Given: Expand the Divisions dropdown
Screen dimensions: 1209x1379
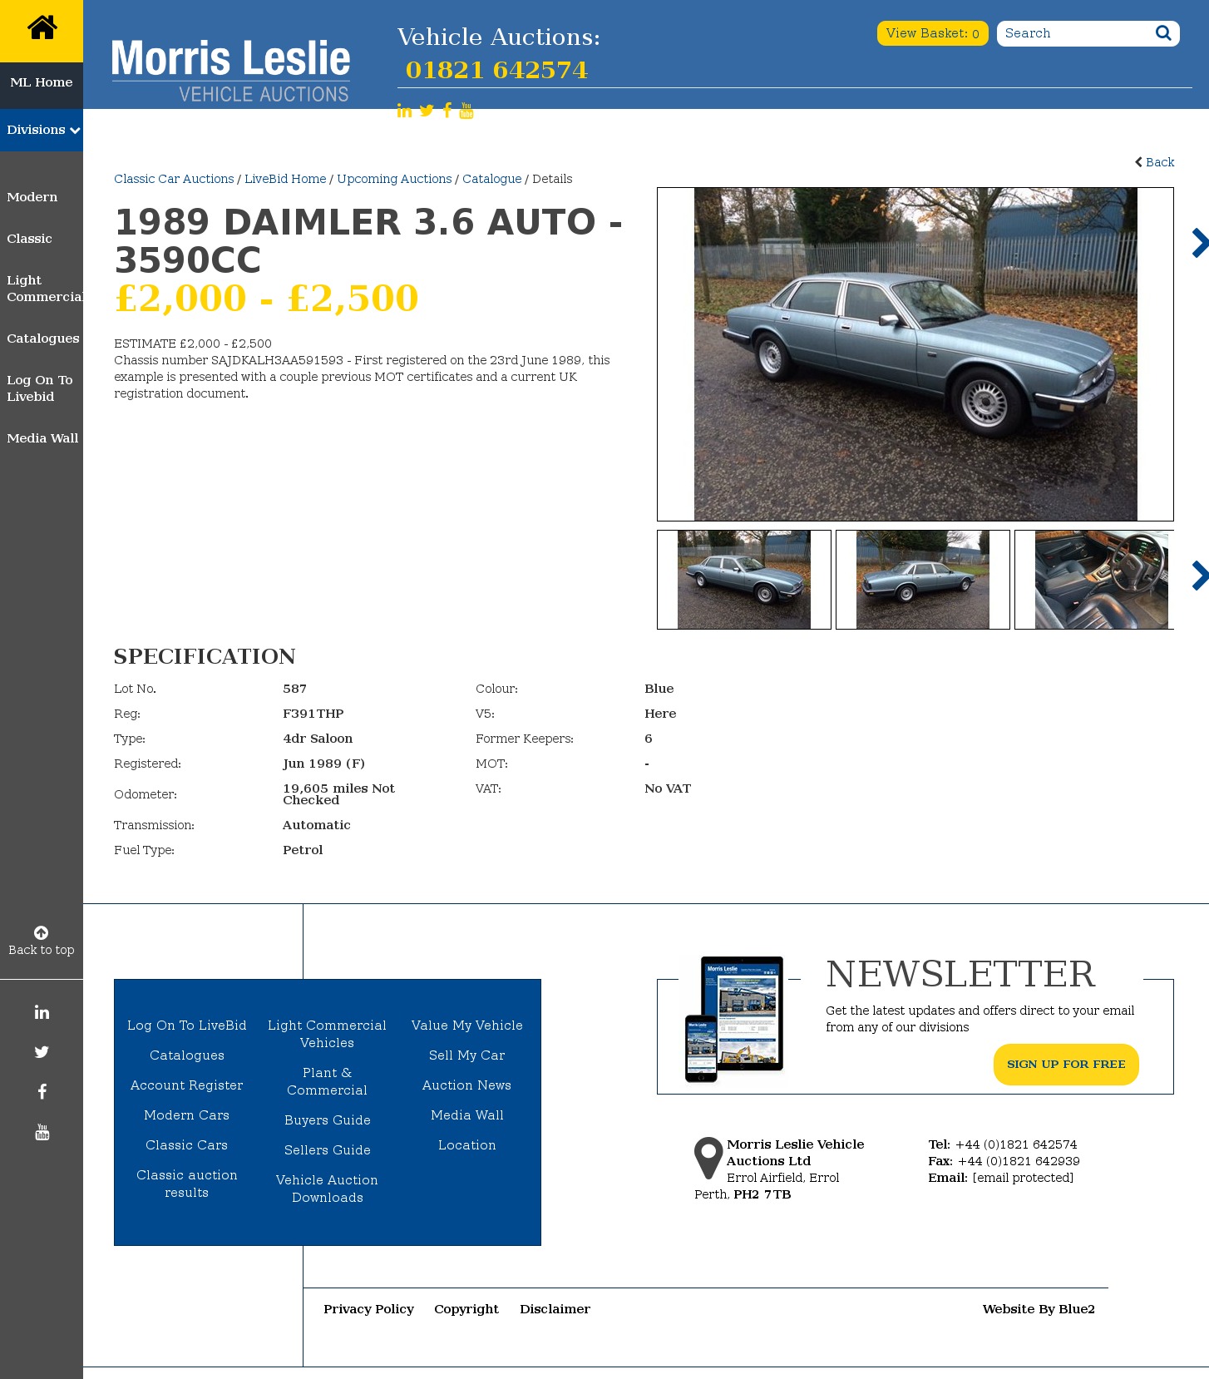Looking at the screenshot, I should click(x=42, y=130).
